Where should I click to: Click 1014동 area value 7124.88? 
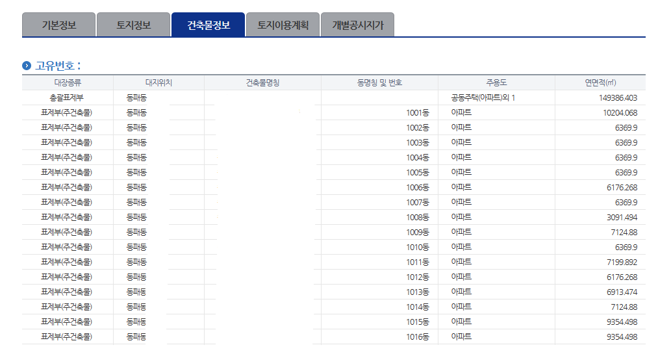[624, 307]
